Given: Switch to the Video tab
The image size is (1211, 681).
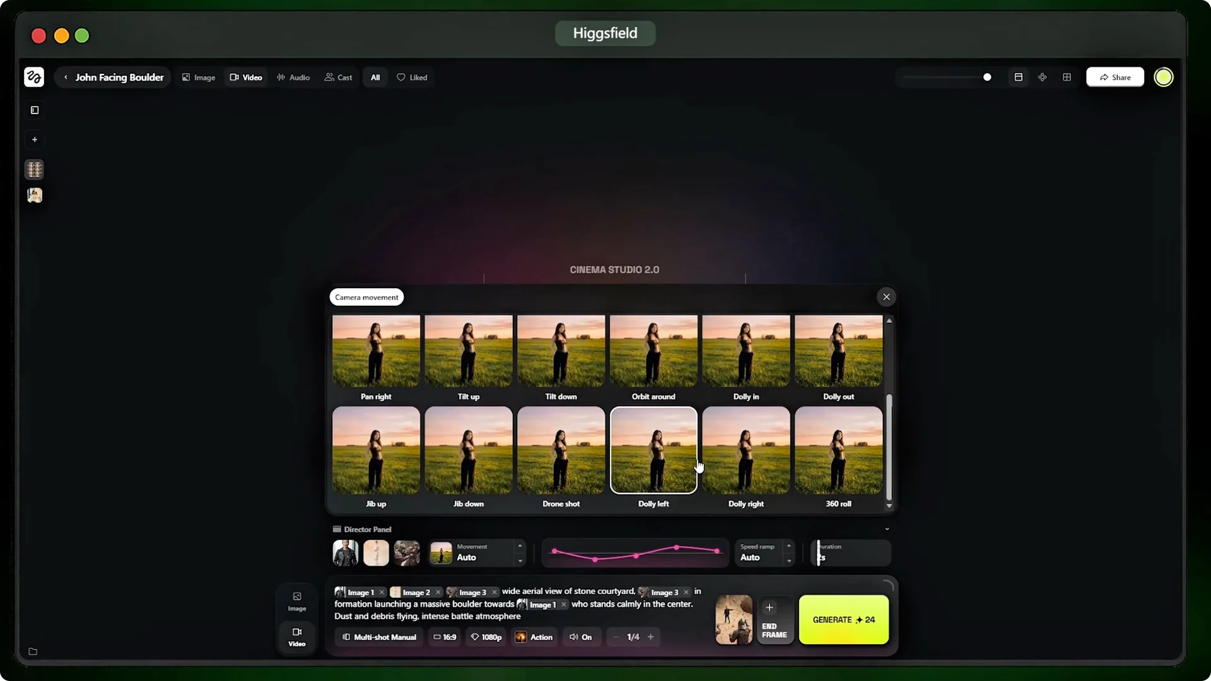Looking at the screenshot, I should (246, 77).
